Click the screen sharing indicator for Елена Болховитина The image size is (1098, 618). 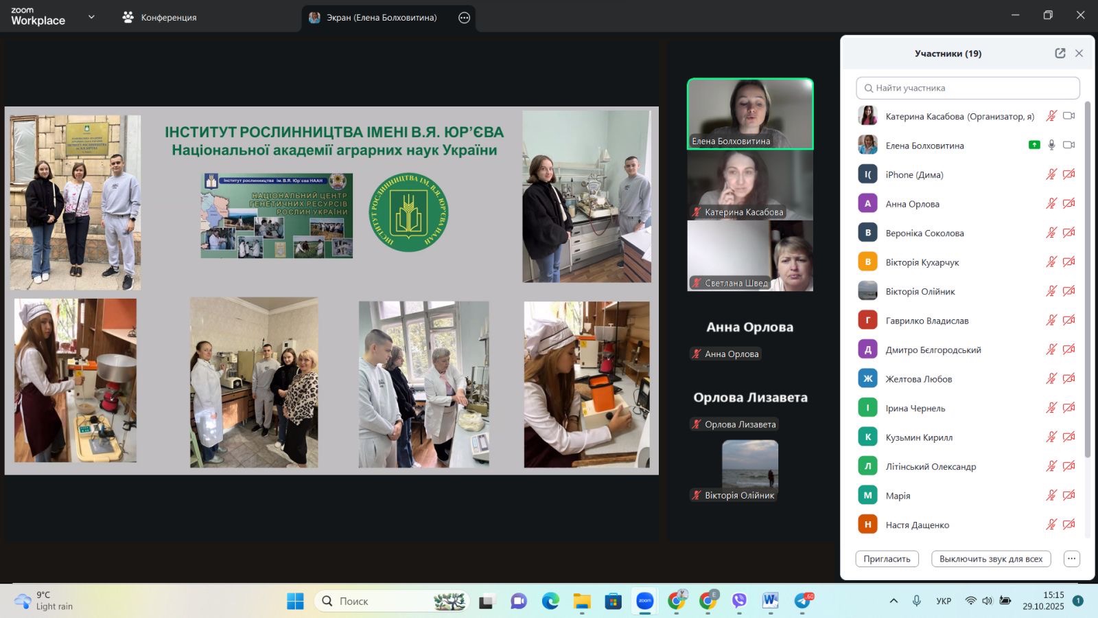click(x=1033, y=145)
